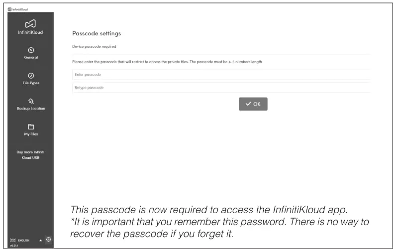This screenshot has height=249, width=399.
Task: Navigate to the Backup Location label
Action: coord(31,108)
